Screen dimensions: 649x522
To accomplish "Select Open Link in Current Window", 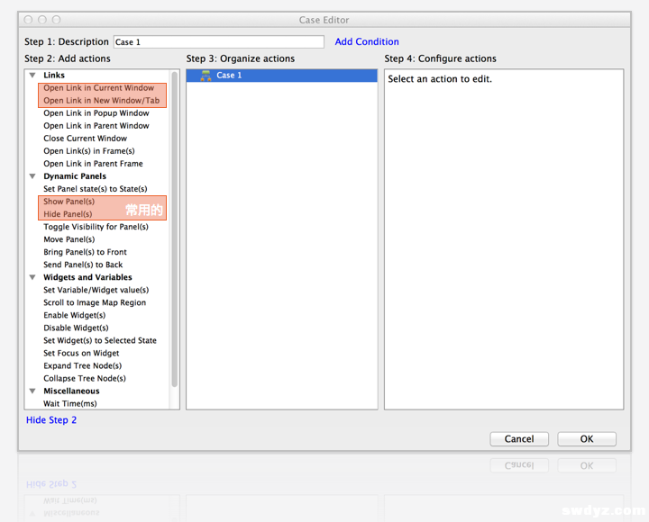I will tap(98, 88).
